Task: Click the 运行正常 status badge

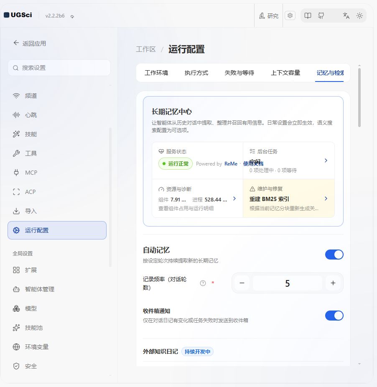Action: [176, 164]
